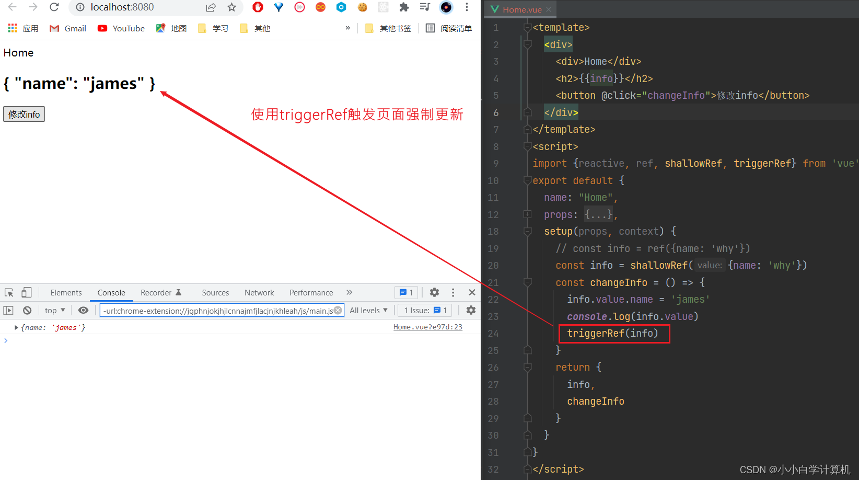This screenshot has width=859, height=480.
Task: Clear the console
Action: pyautogui.click(x=27, y=310)
